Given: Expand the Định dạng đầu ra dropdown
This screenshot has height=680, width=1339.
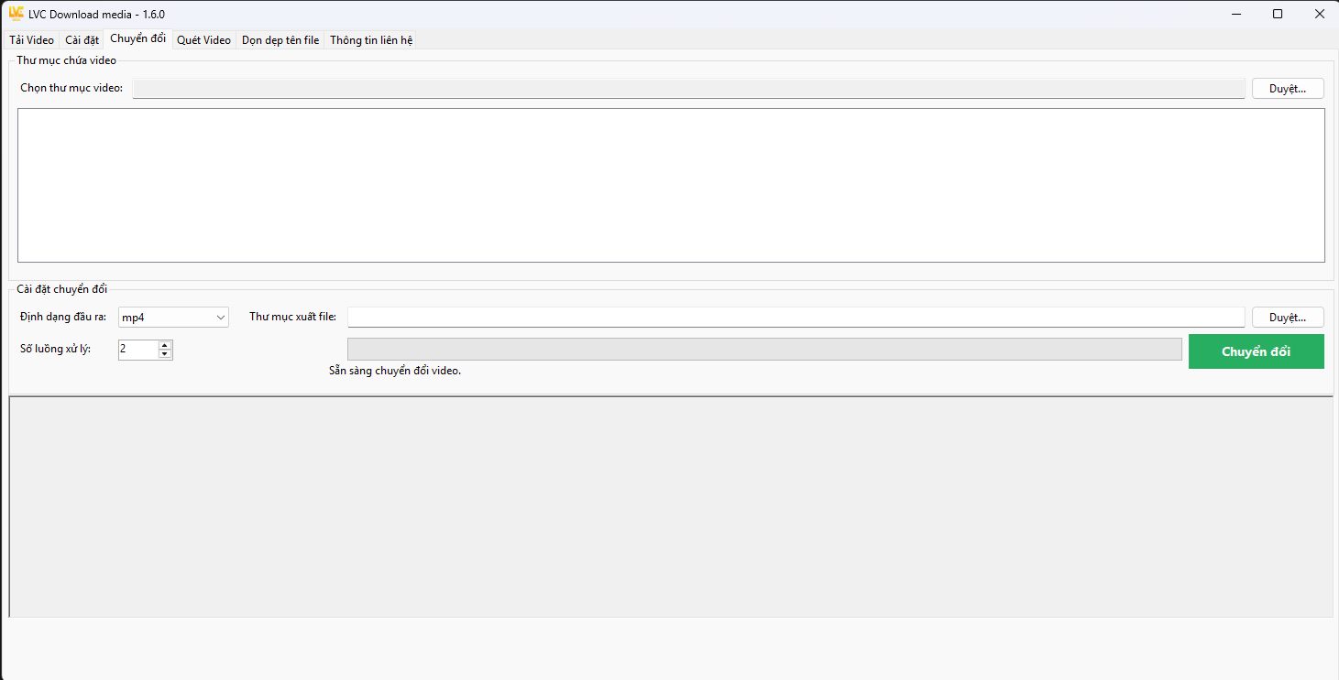Looking at the screenshot, I should [173, 318].
